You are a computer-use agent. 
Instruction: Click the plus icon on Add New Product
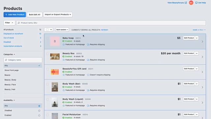tap(6, 15)
